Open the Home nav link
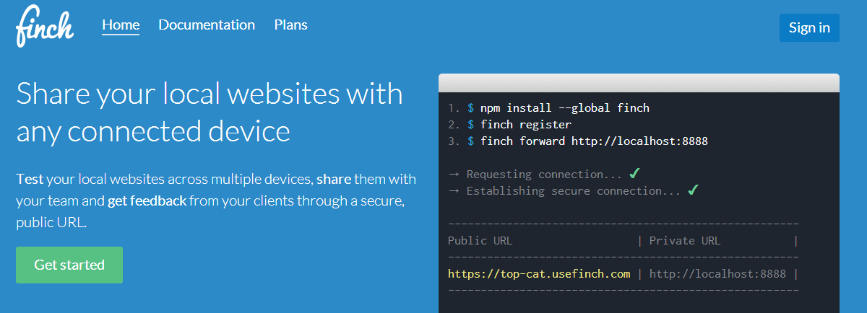 click(121, 25)
